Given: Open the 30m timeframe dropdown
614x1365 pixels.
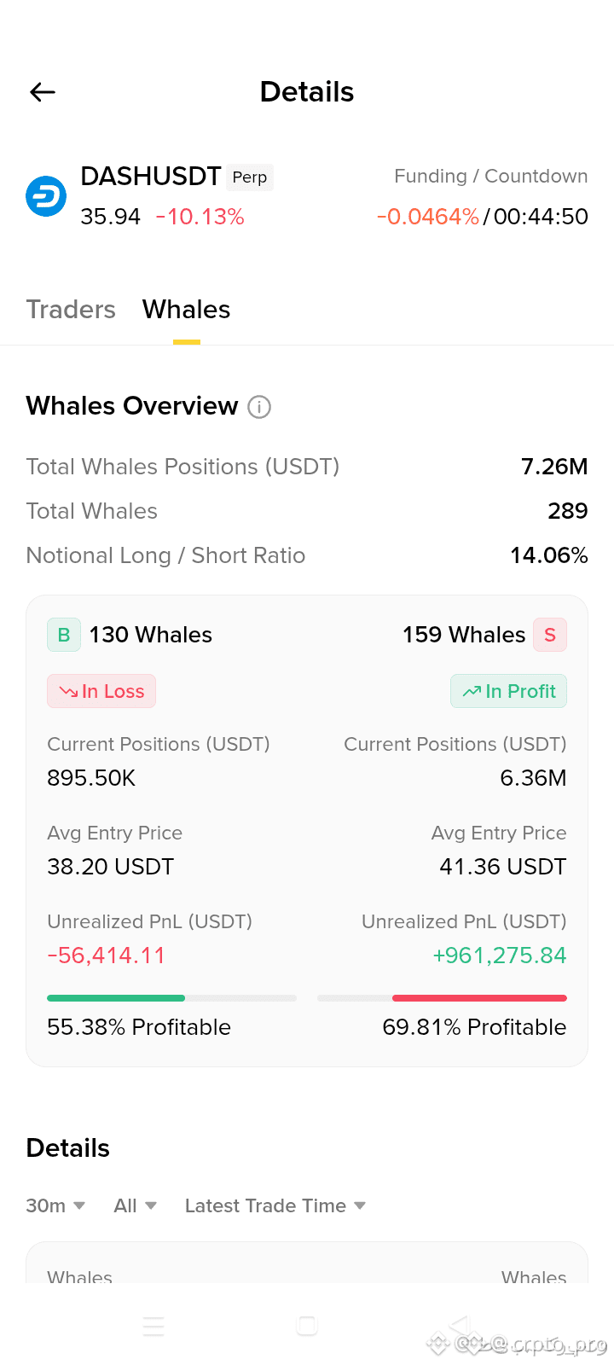Looking at the screenshot, I should pos(55,1205).
